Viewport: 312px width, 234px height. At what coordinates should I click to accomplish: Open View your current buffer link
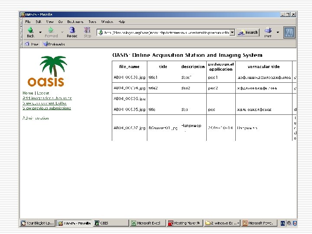pyautogui.click(x=45, y=103)
